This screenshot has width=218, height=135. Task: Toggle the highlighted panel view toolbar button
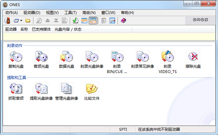tap(93, 21)
